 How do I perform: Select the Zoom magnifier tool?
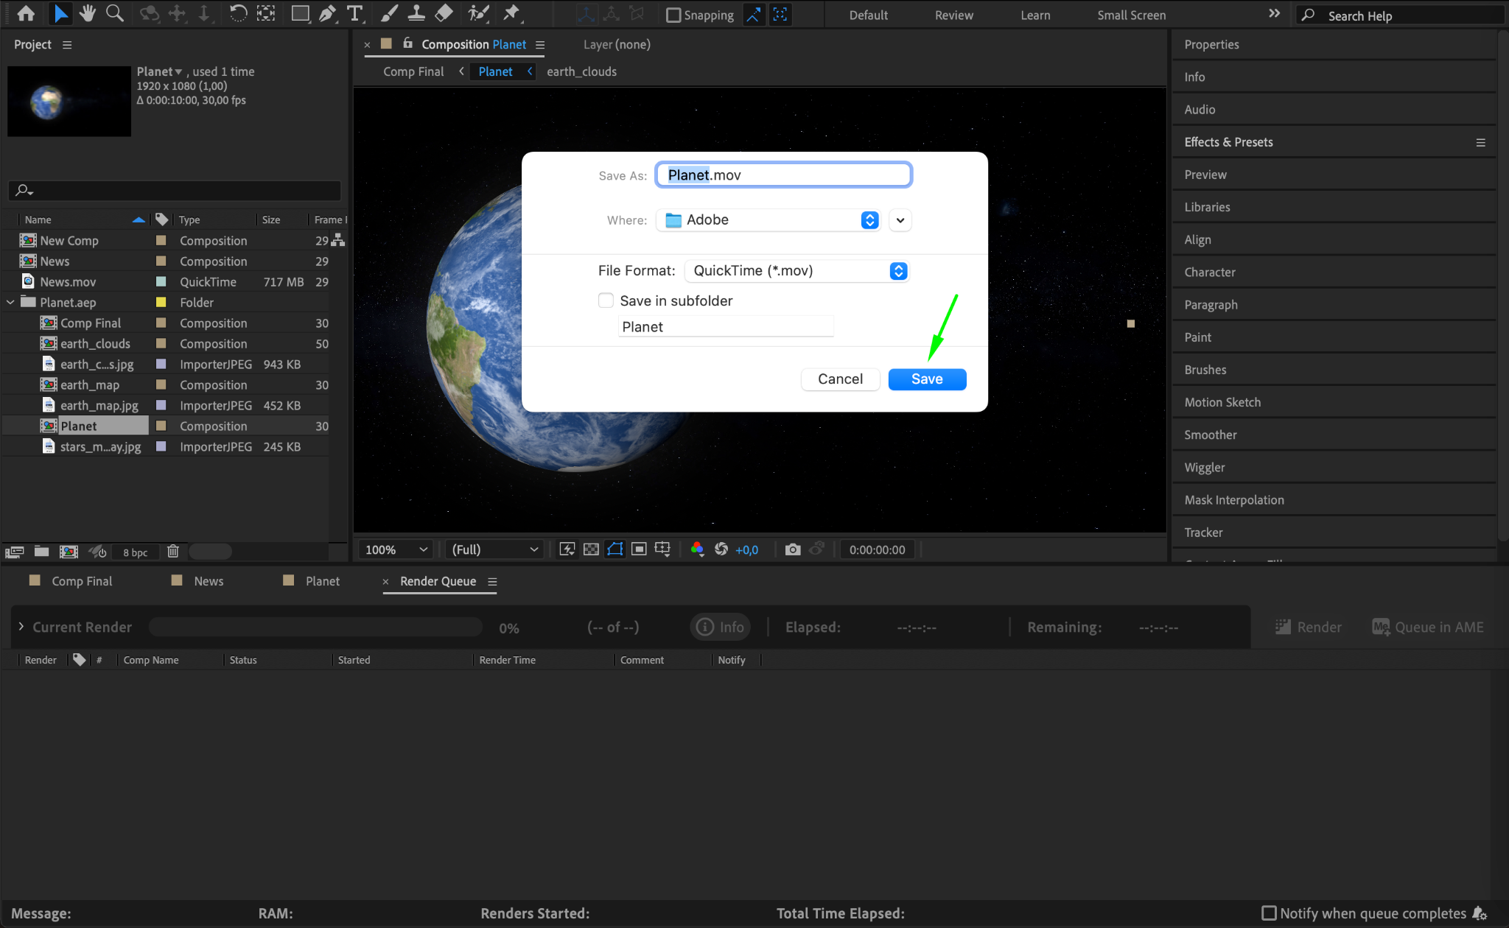point(114,13)
